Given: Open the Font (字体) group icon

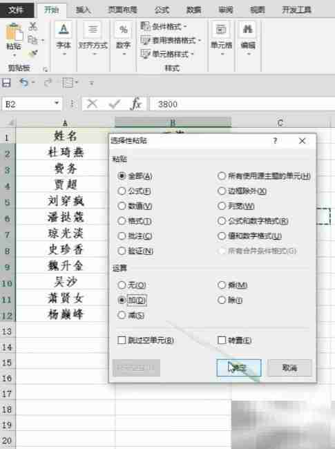Looking at the screenshot, I should click(x=64, y=29).
